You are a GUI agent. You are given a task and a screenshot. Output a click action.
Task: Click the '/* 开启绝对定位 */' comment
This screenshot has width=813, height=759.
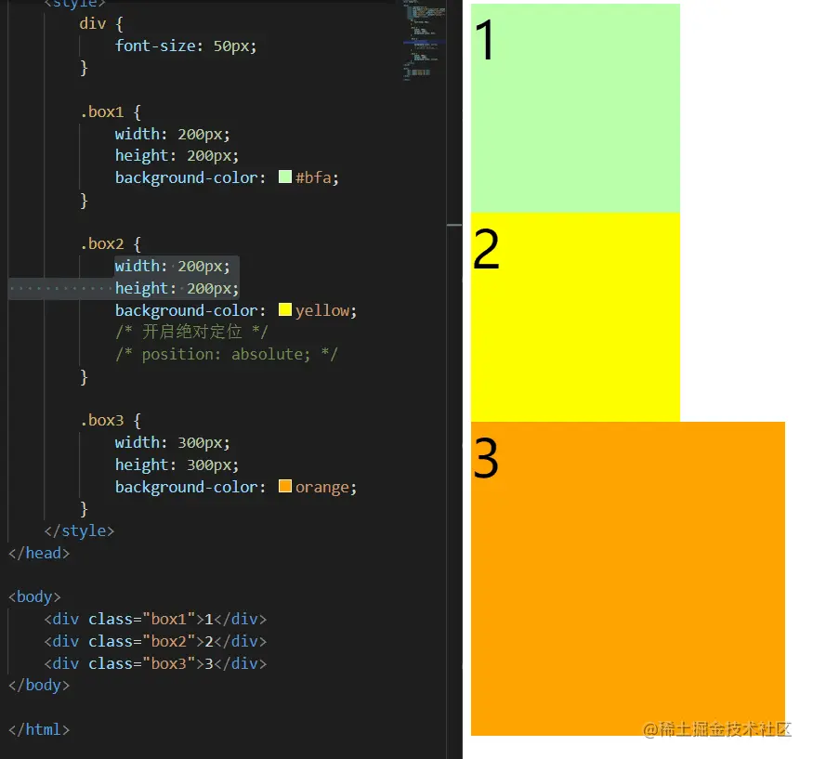pyautogui.click(x=191, y=332)
